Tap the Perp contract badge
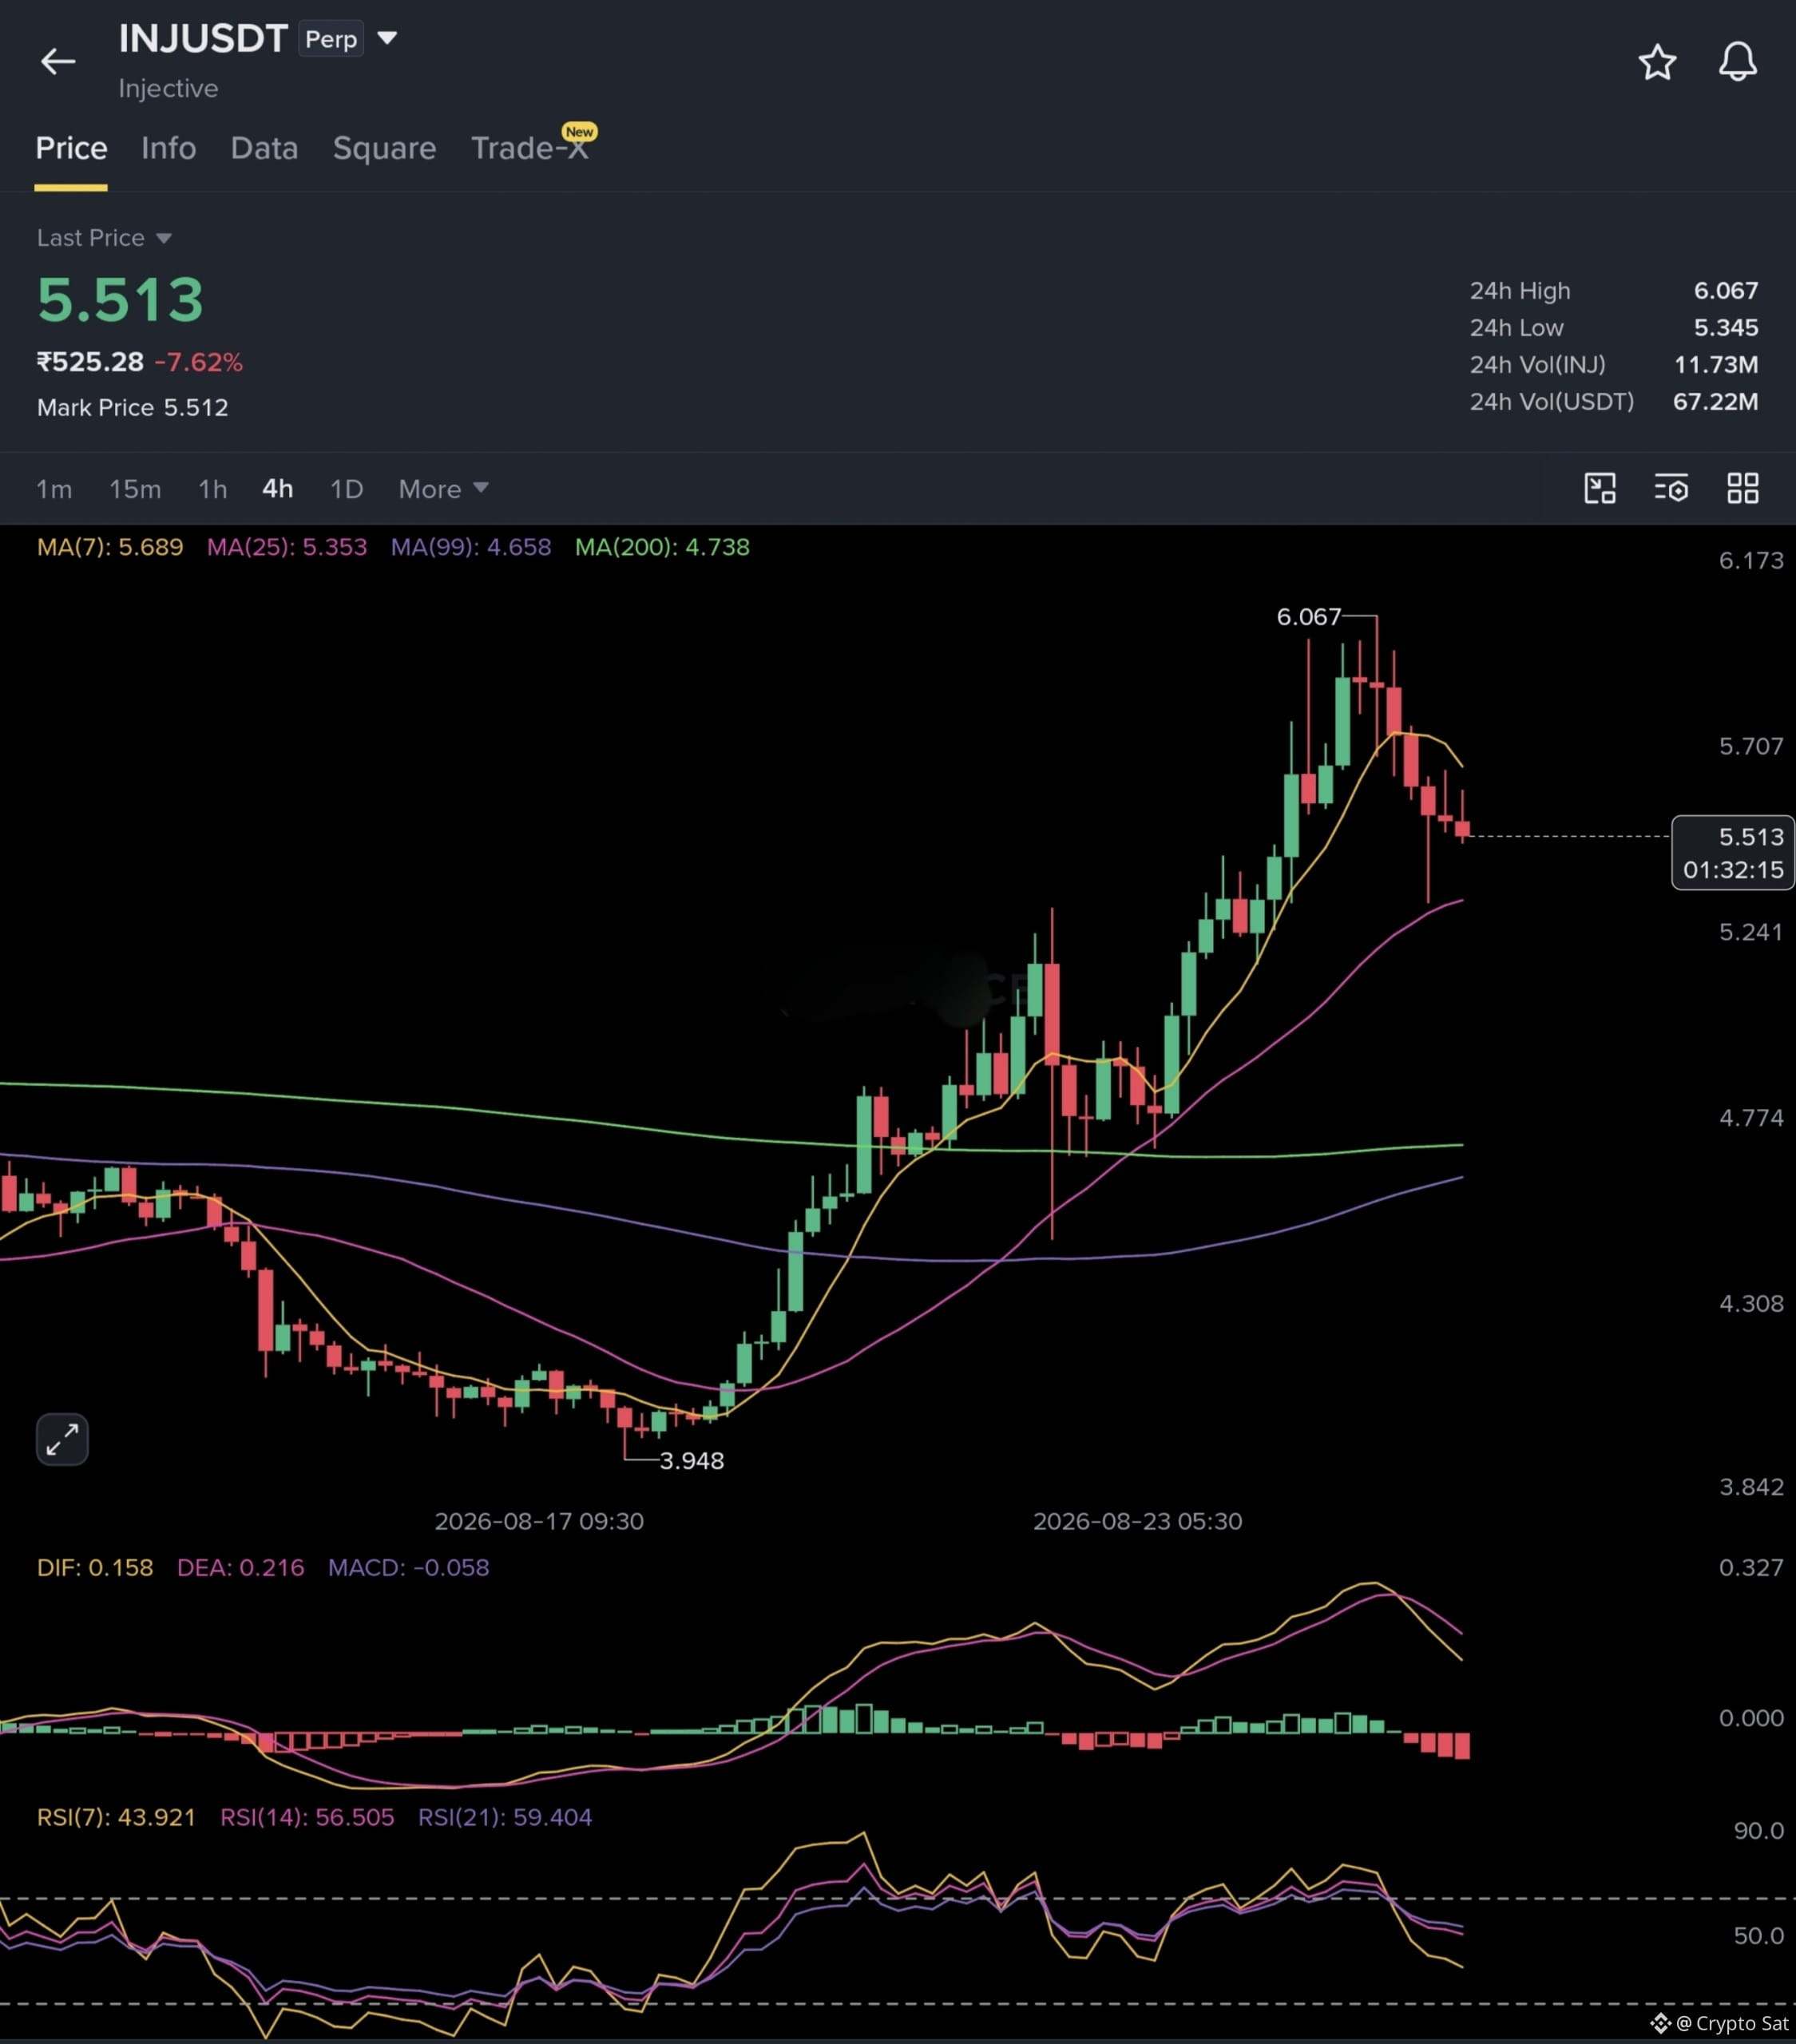This screenshot has height=2044, width=1796. point(331,39)
